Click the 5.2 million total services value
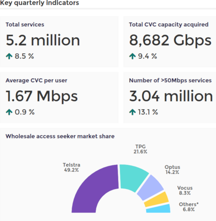Screen dimensions: 216x221 43,40
